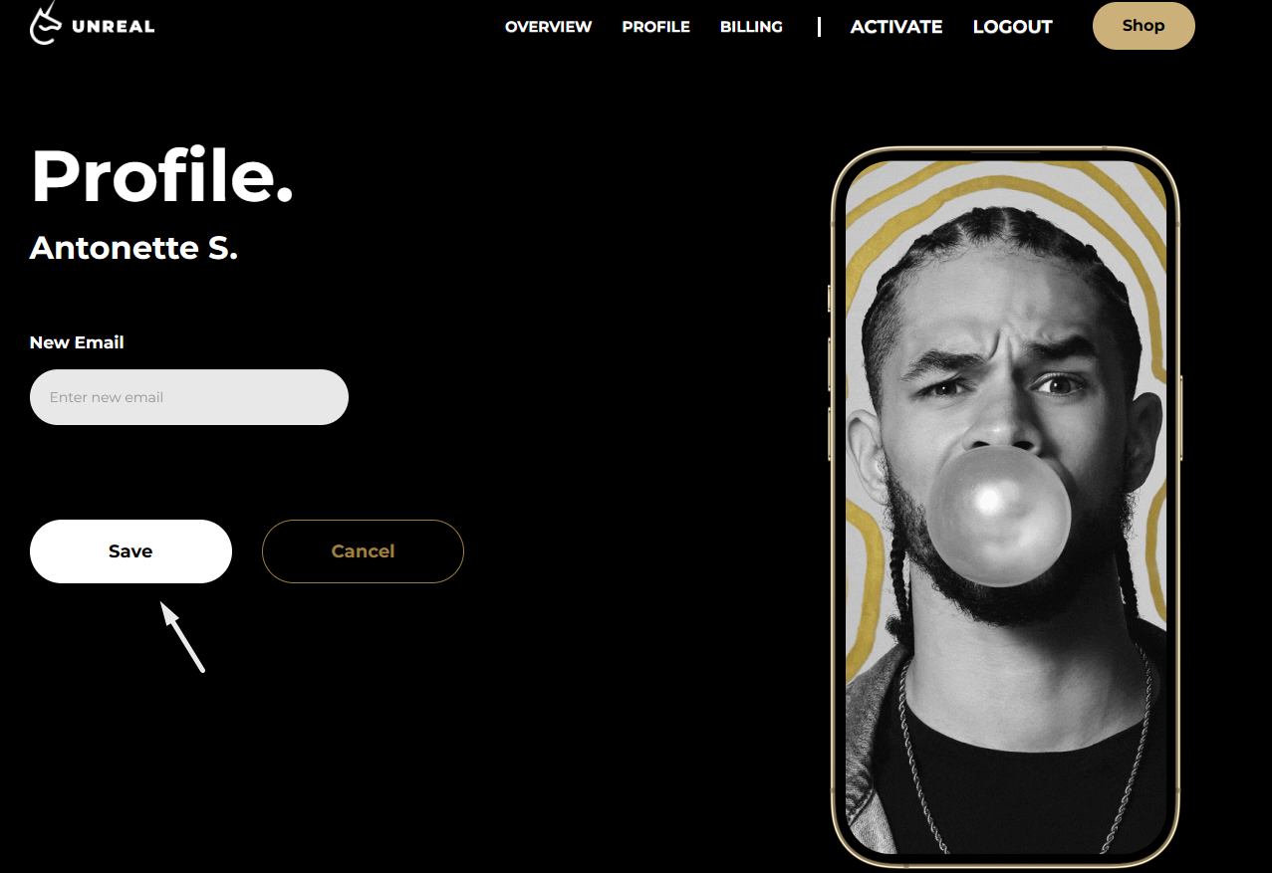Go to the Profile nav item
Screen dimensions: 1272x873
tap(656, 27)
